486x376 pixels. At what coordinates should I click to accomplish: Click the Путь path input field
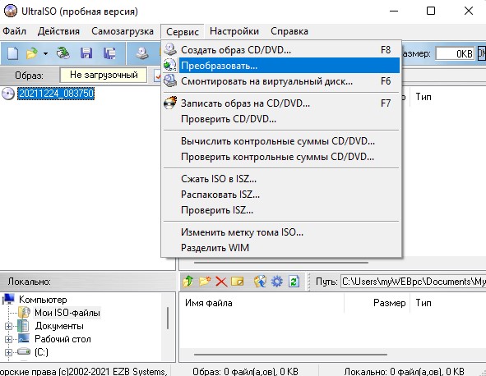tap(413, 282)
